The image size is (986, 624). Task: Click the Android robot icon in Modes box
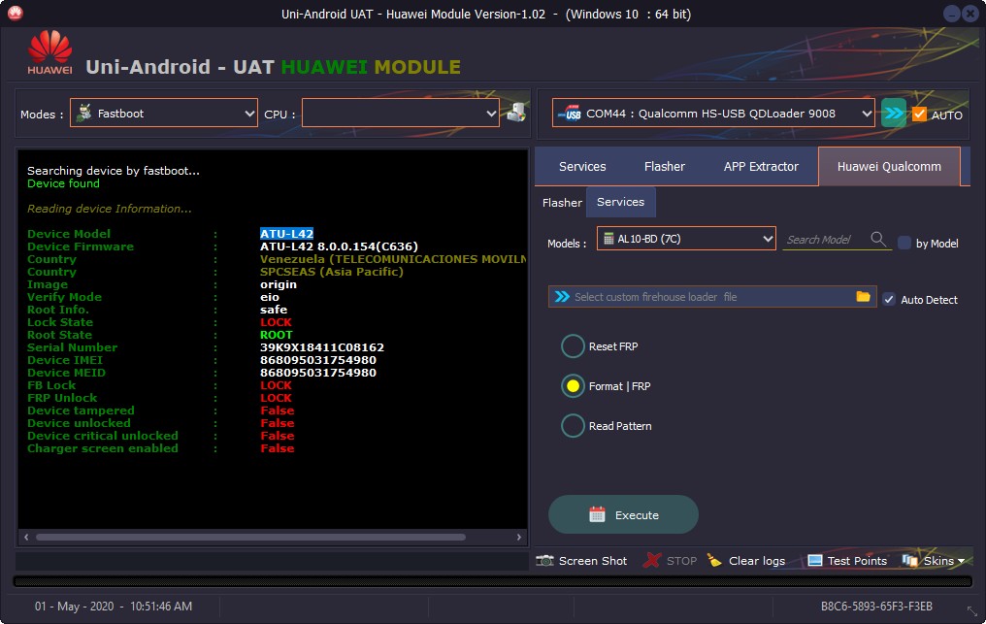(84, 113)
